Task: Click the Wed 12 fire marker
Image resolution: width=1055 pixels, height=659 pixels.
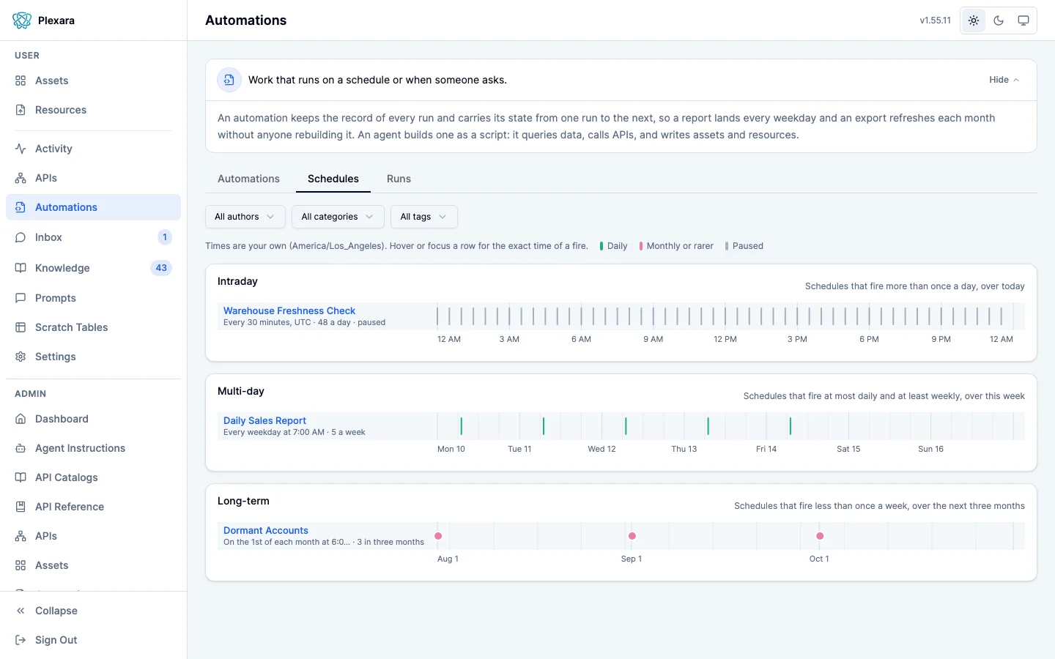Action: (626, 426)
